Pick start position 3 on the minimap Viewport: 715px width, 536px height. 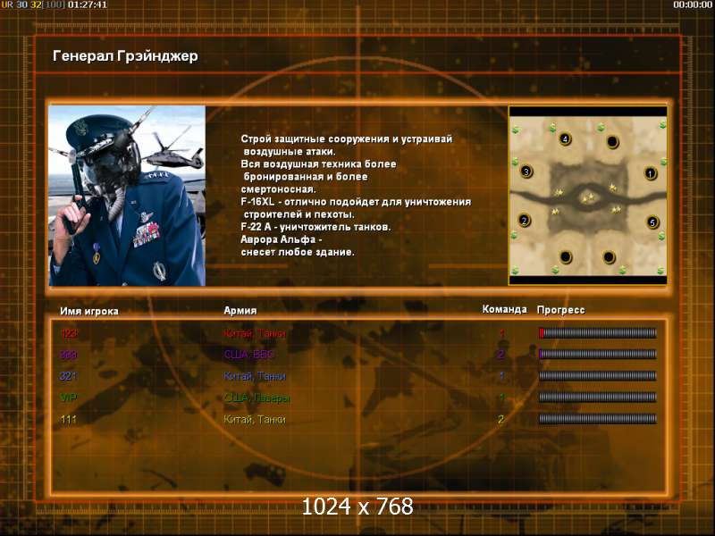pyautogui.click(x=526, y=172)
